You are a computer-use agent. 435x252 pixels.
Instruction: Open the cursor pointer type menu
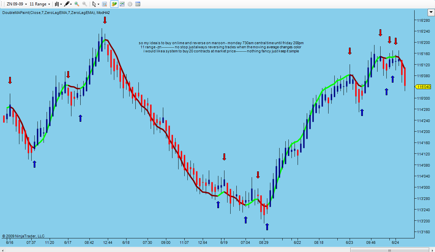point(96,4)
